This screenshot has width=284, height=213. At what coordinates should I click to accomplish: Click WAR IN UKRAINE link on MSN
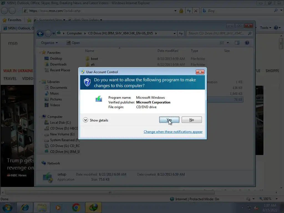point(18,71)
